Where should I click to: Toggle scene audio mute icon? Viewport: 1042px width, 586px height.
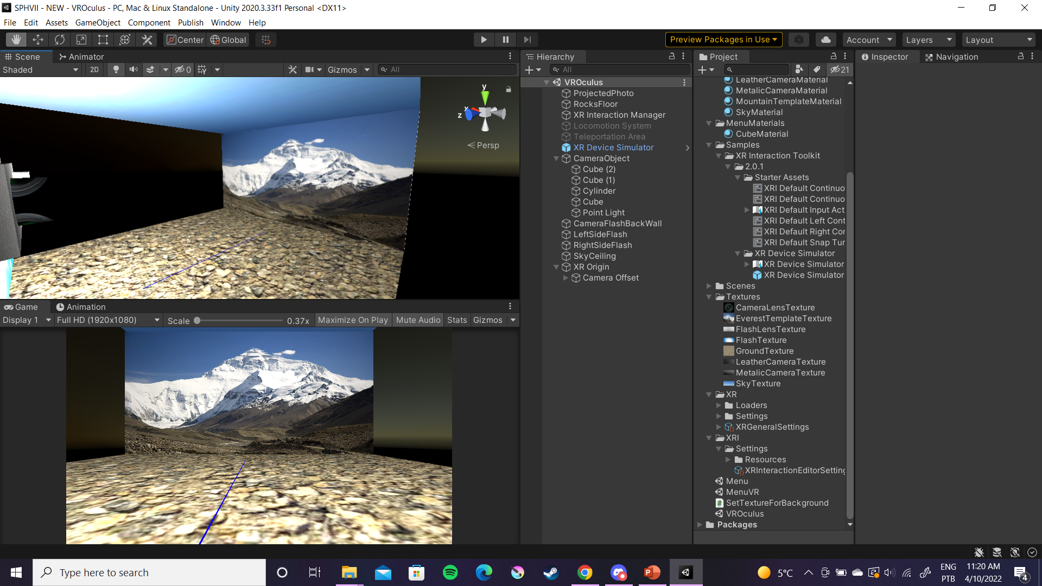coord(133,69)
